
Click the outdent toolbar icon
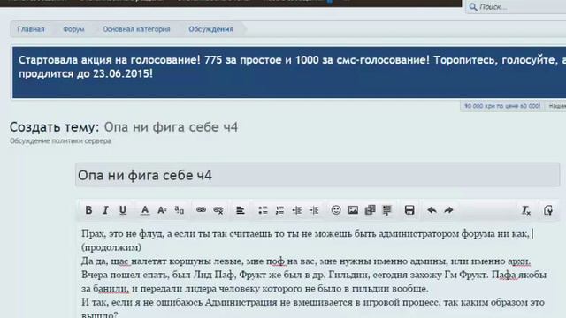(x=297, y=210)
